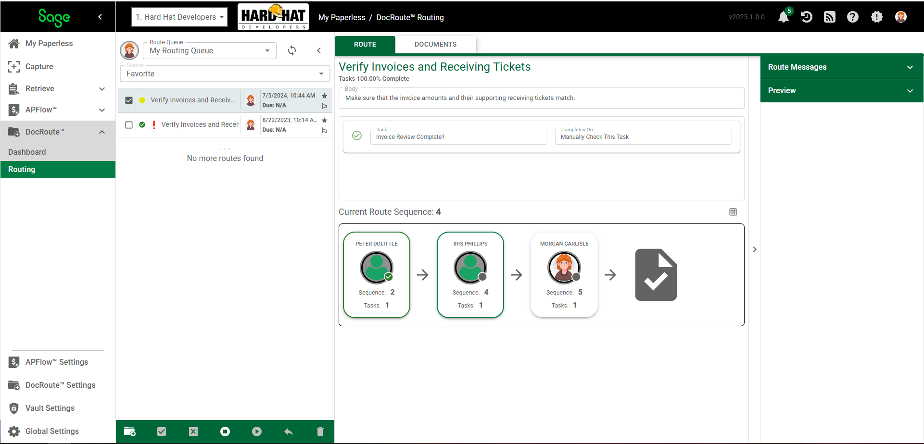Select the Iris Phillips sequence card
The height and width of the screenshot is (444, 924).
click(470, 275)
